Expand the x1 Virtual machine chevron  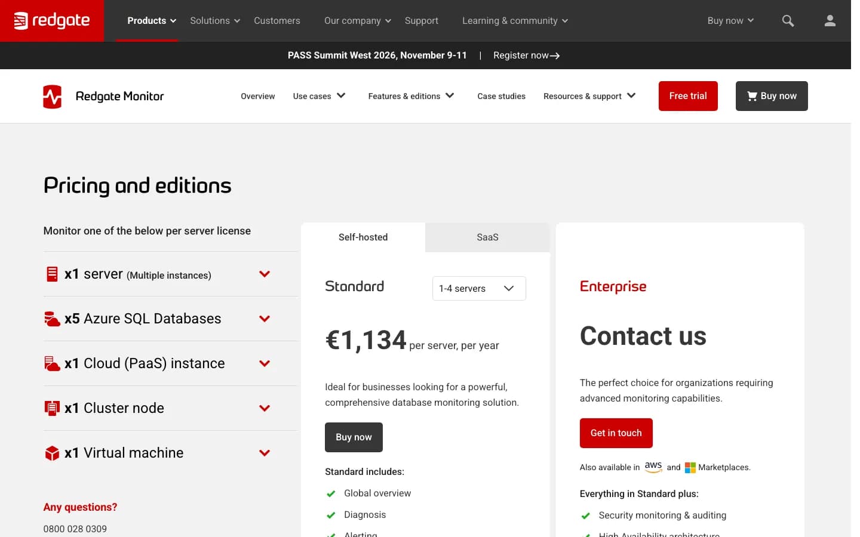tap(265, 453)
